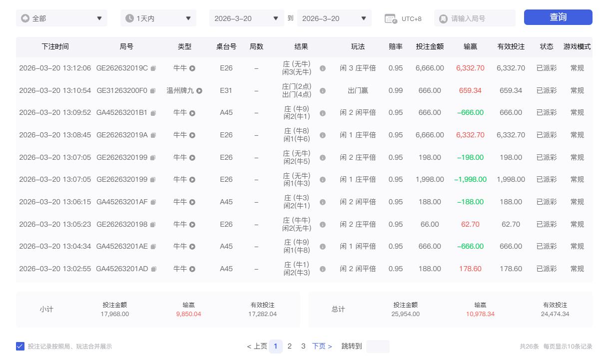Open result info for GA45263201B1 row
The height and width of the screenshot is (359, 610).
coord(323,113)
